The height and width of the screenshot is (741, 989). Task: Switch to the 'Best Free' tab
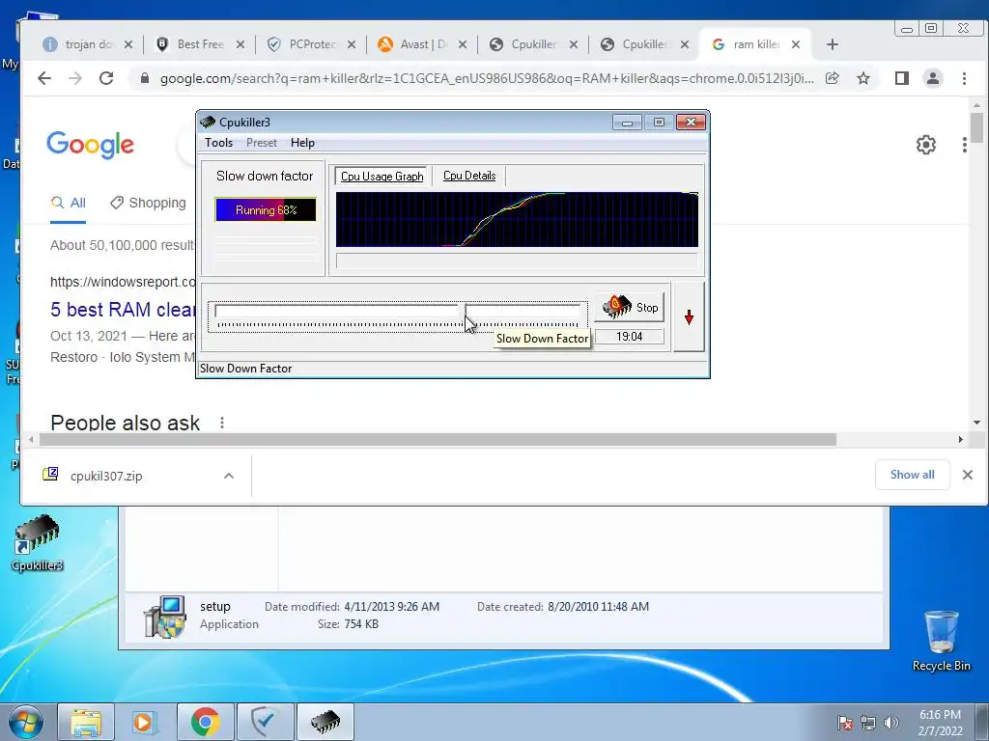(x=201, y=44)
